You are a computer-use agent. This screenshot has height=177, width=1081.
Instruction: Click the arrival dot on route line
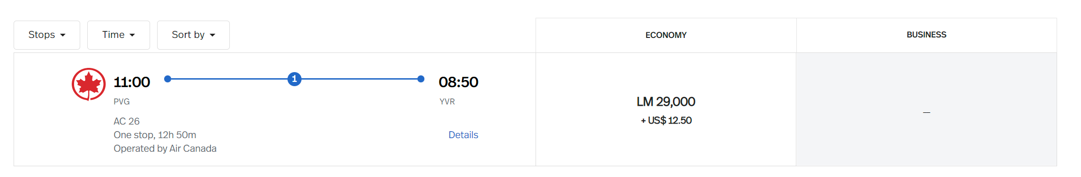coord(421,79)
